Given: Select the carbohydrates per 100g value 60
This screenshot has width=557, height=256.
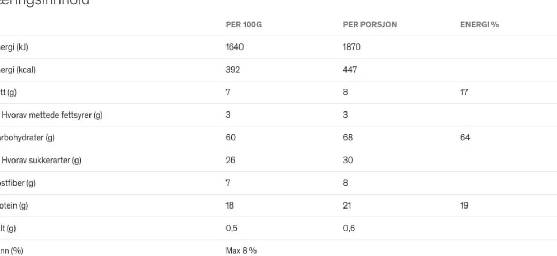Looking at the screenshot, I should [x=231, y=138].
